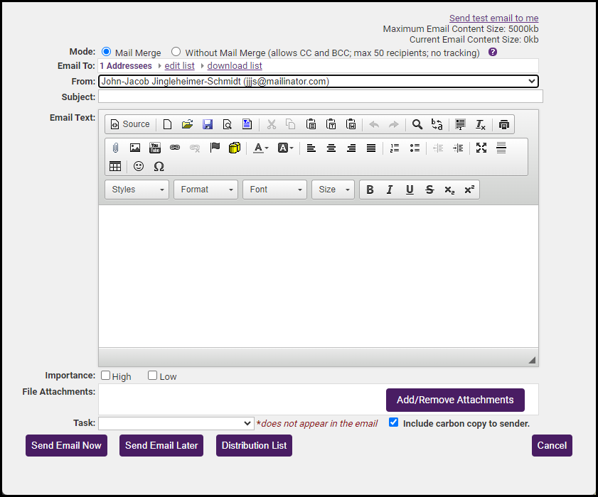This screenshot has width=598, height=497.
Task: Click the YouTube embed icon
Action: (x=155, y=148)
